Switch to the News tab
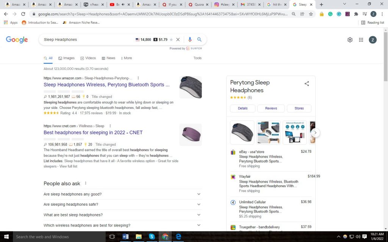 [108, 58]
